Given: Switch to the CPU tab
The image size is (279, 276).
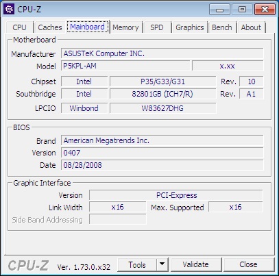Looking at the screenshot, I should [20, 27].
